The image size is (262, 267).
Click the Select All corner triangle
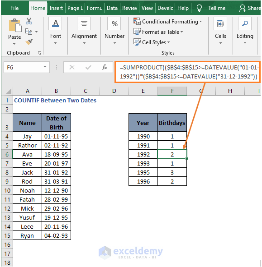[9, 91]
